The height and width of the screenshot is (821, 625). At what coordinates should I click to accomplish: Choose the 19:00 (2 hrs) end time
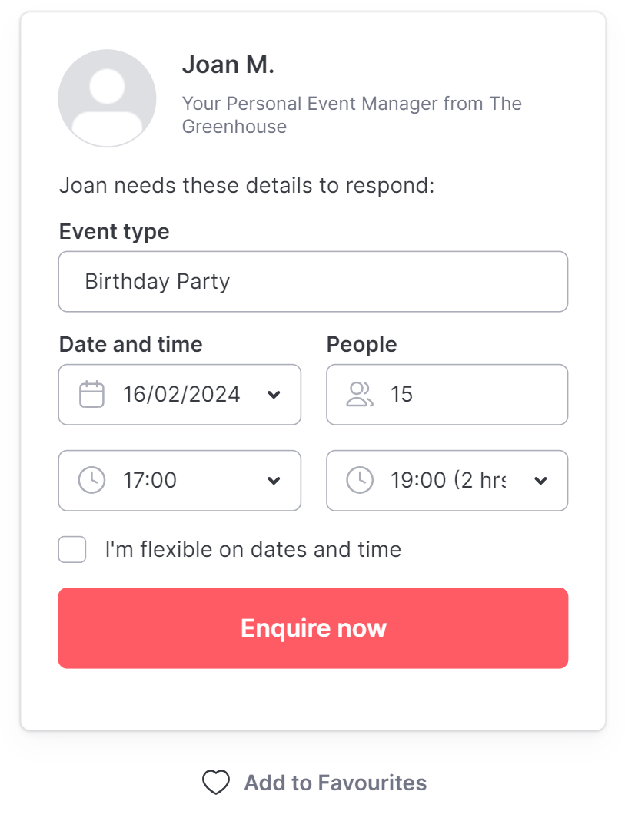tap(447, 481)
